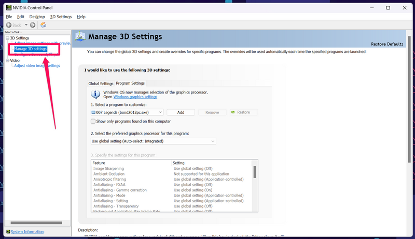This screenshot has height=239, width=415.
Task: Click the Restore button with NVIDIA icon
Action: 243,112
